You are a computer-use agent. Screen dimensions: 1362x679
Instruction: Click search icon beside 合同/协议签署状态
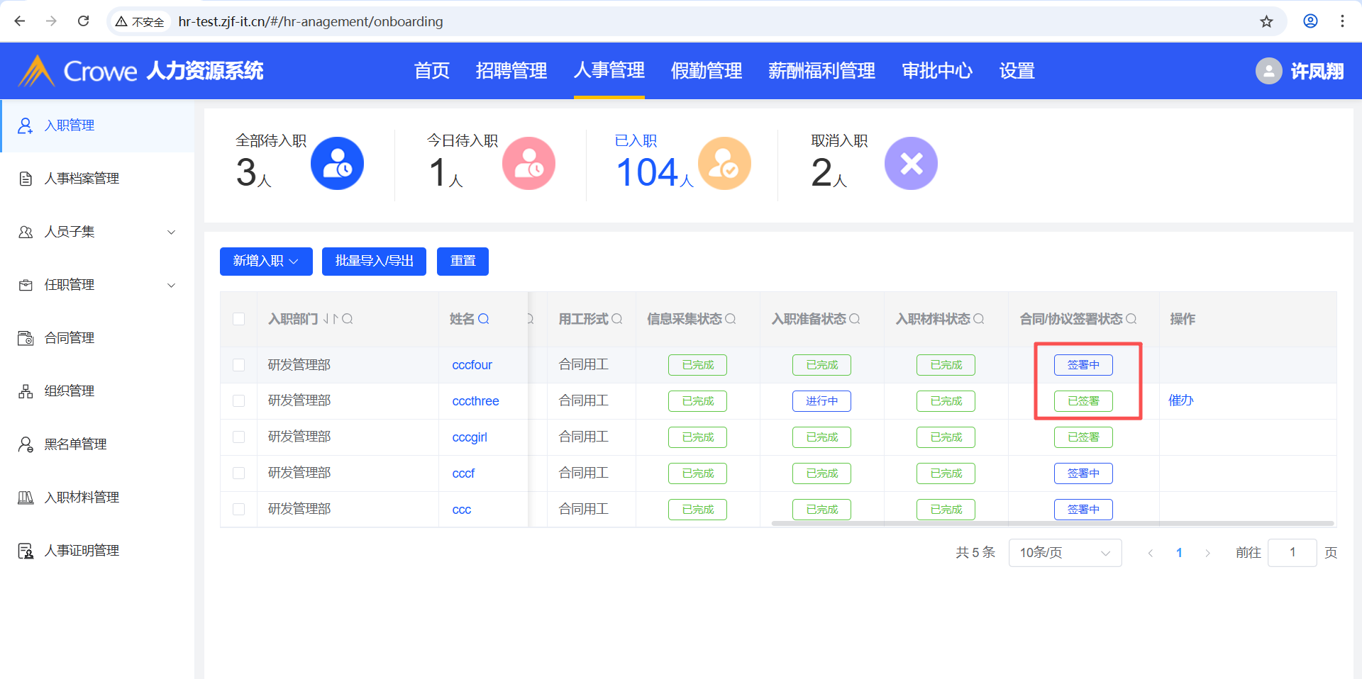click(1131, 319)
